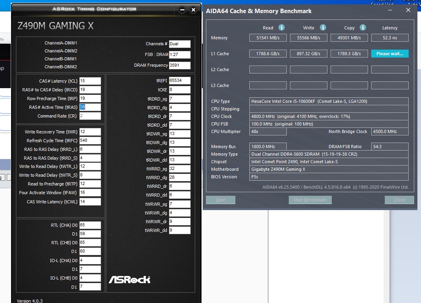Viewport: 421px width, 303px height.
Task: Close the AIDA64 benchmark window
Action: (408, 10)
